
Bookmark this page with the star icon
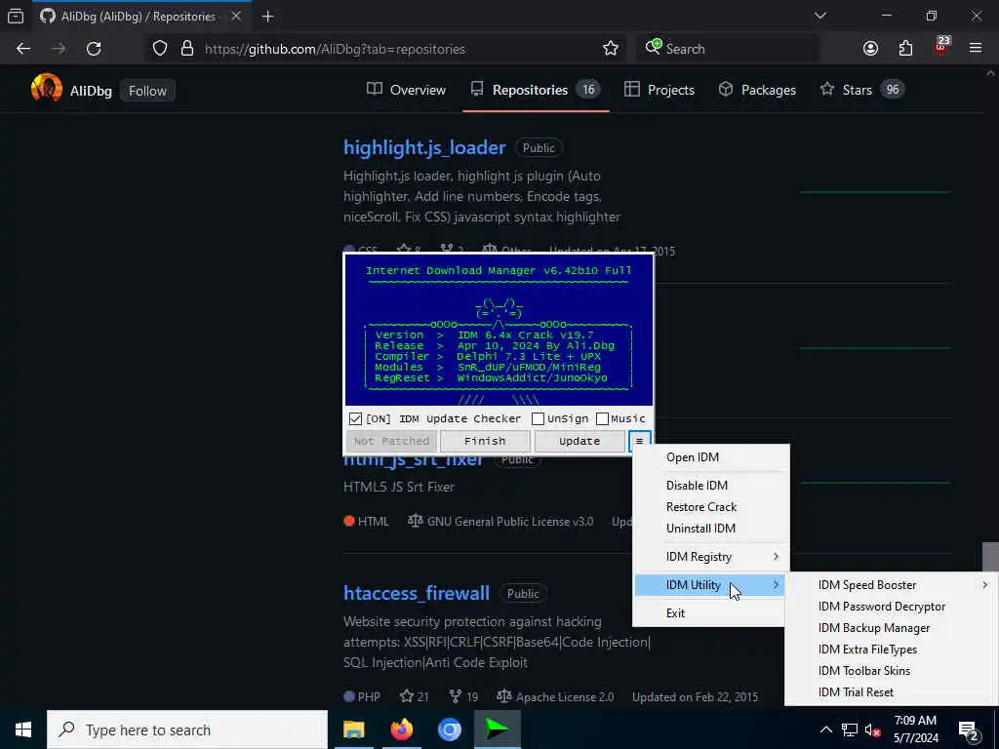coord(611,49)
